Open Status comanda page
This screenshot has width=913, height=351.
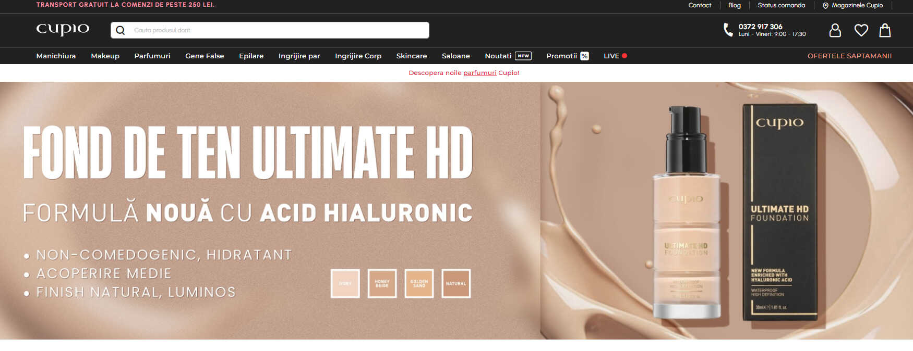(781, 5)
